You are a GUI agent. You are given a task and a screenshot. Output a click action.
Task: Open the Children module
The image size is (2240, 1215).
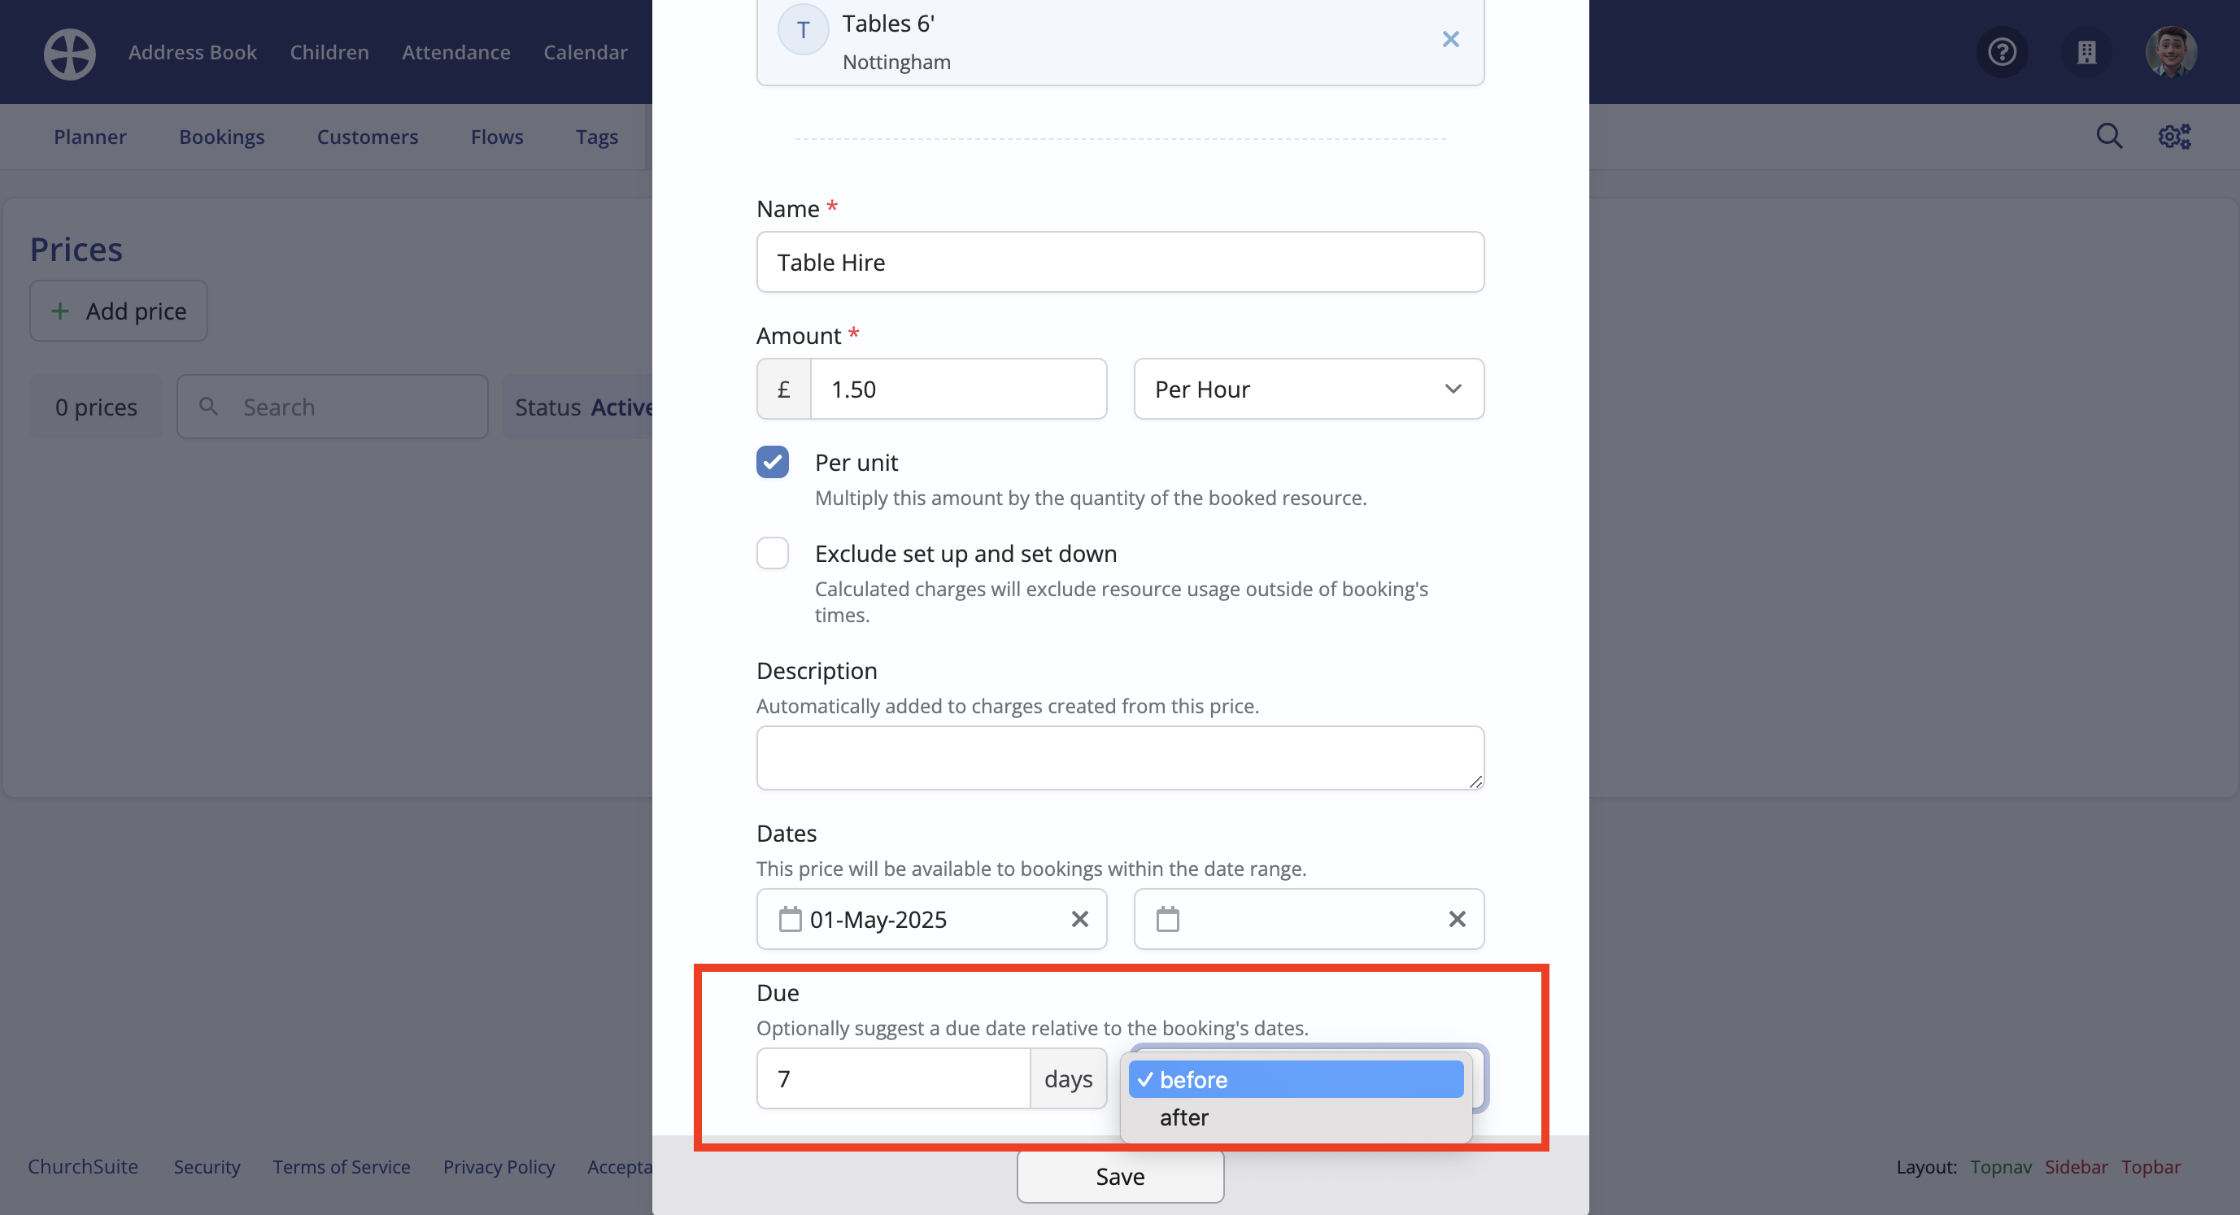click(x=329, y=52)
